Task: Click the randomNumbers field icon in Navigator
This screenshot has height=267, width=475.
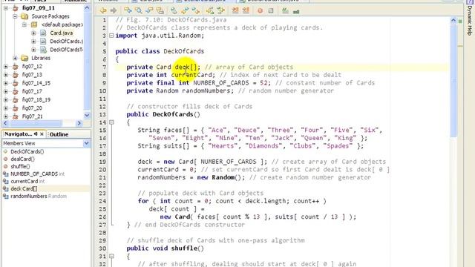Action: point(5,196)
